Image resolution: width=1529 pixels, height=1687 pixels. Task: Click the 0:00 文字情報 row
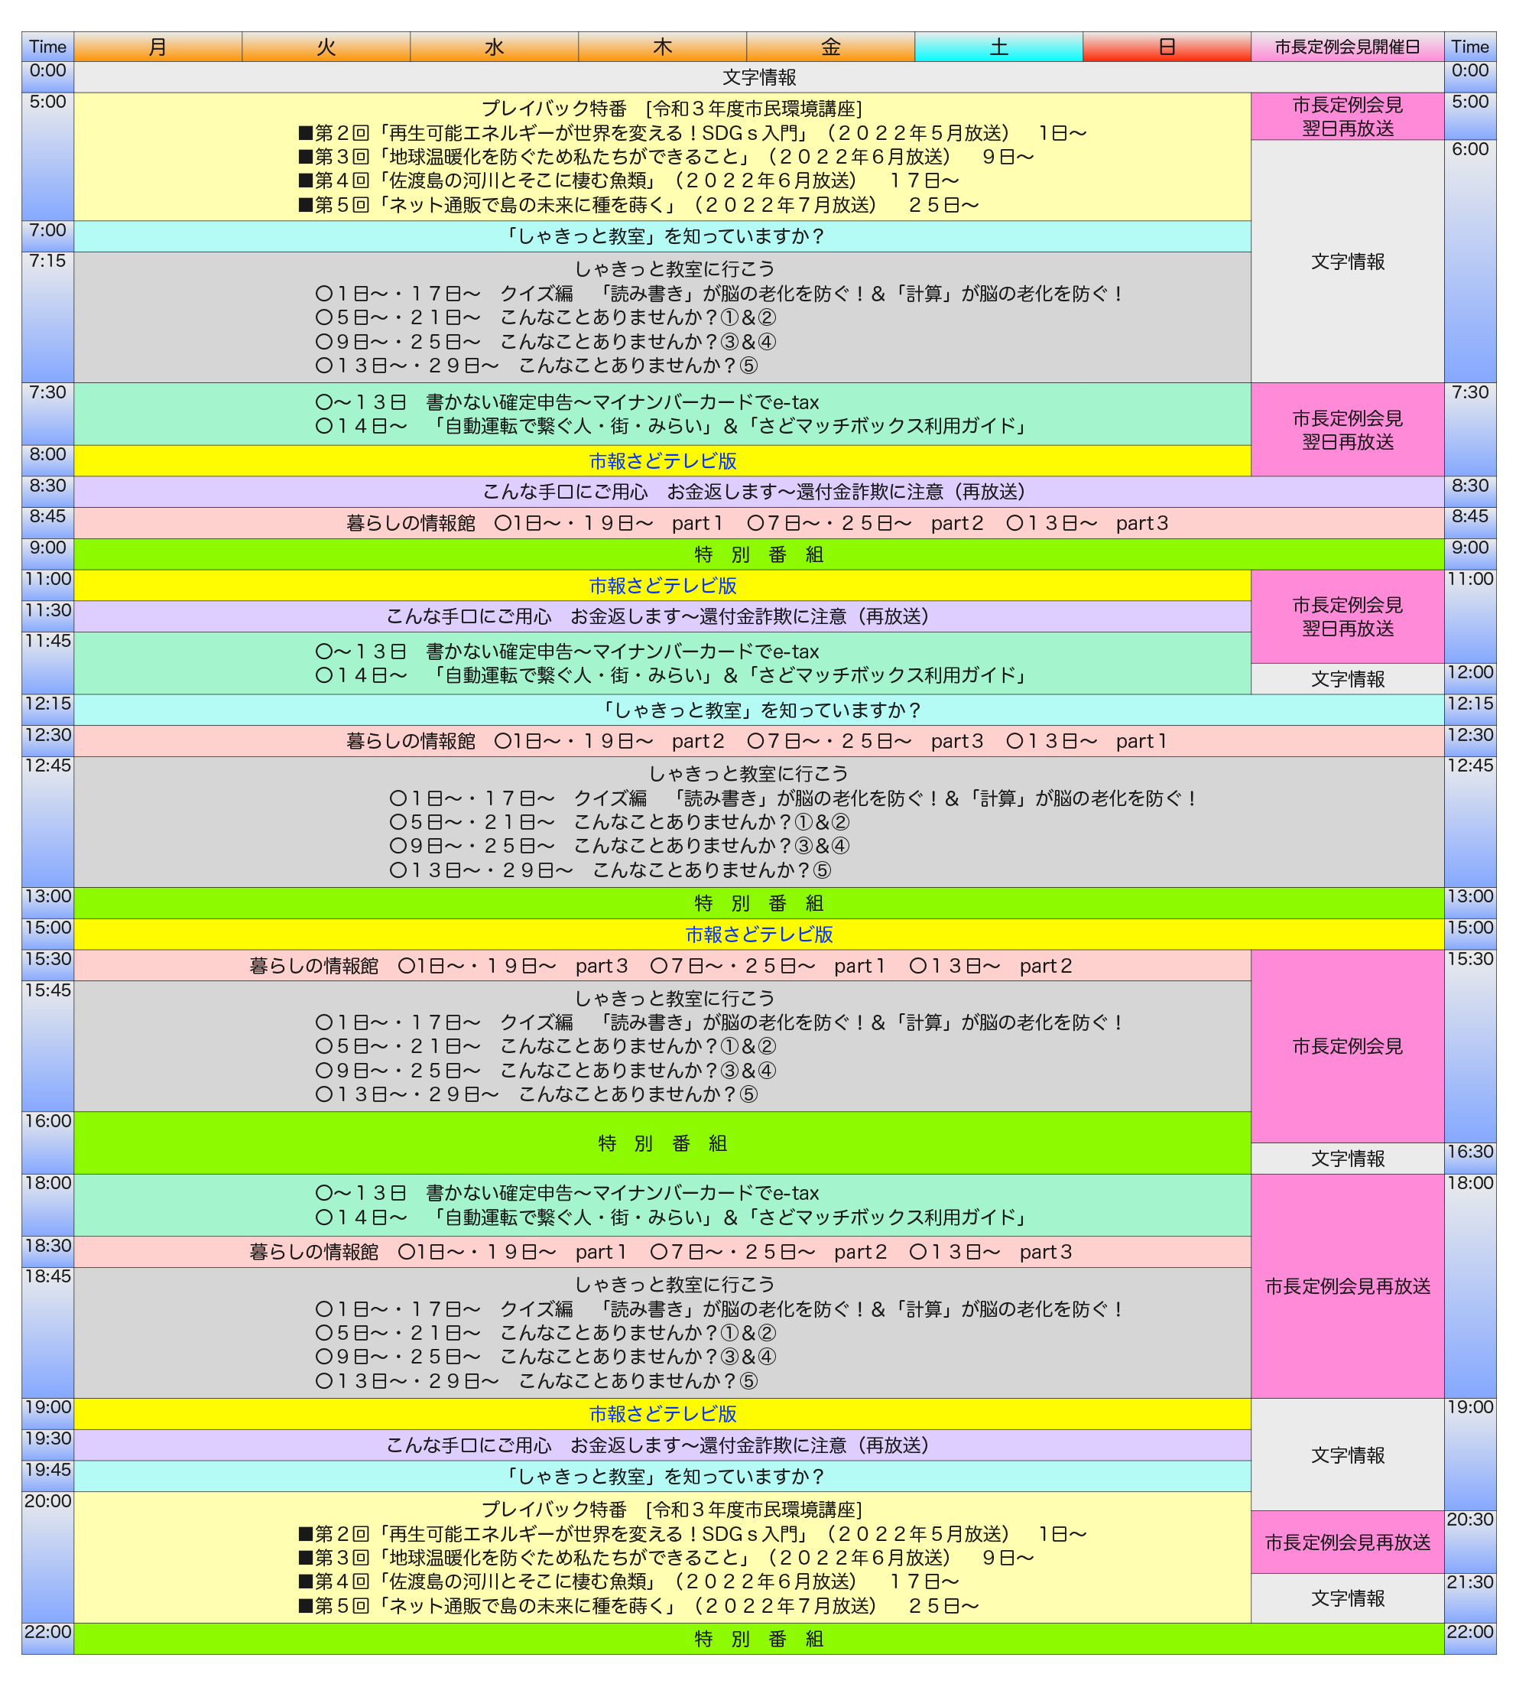pos(758,77)
